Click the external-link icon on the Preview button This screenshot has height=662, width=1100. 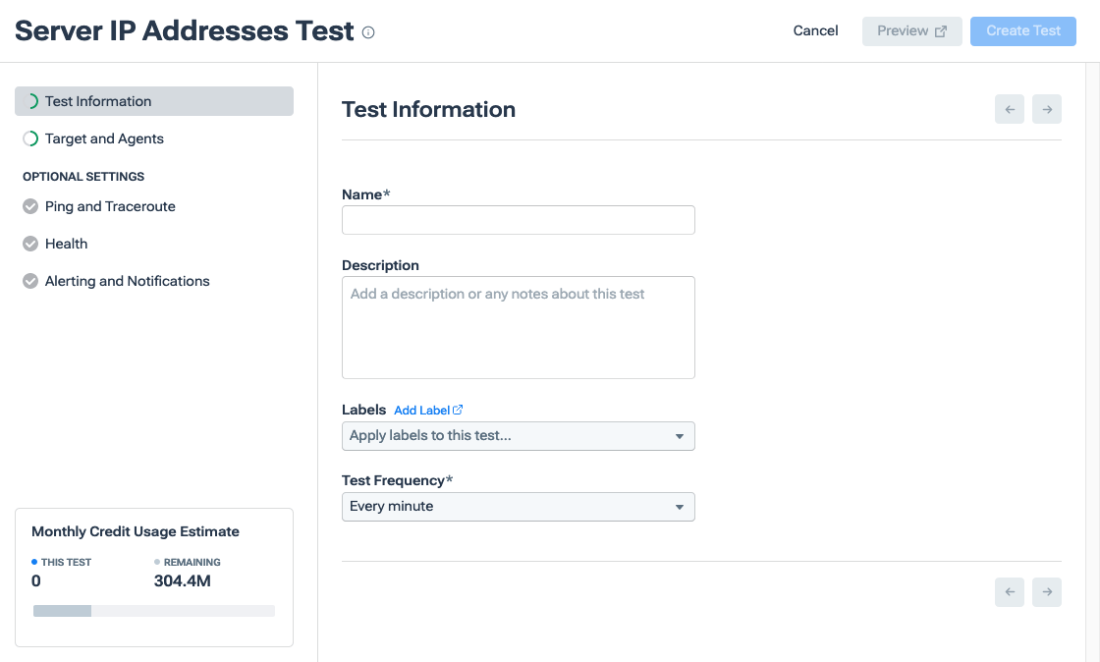pyautogui.click(x=938, y=30)
